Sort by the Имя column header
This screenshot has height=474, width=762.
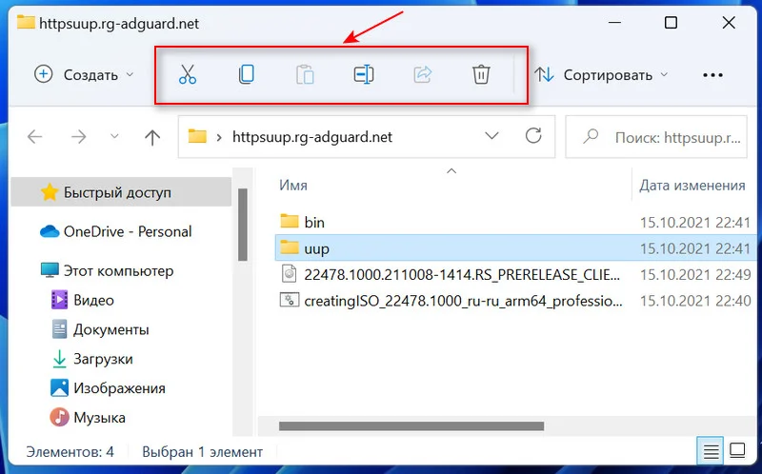click(x=293, y=186)
